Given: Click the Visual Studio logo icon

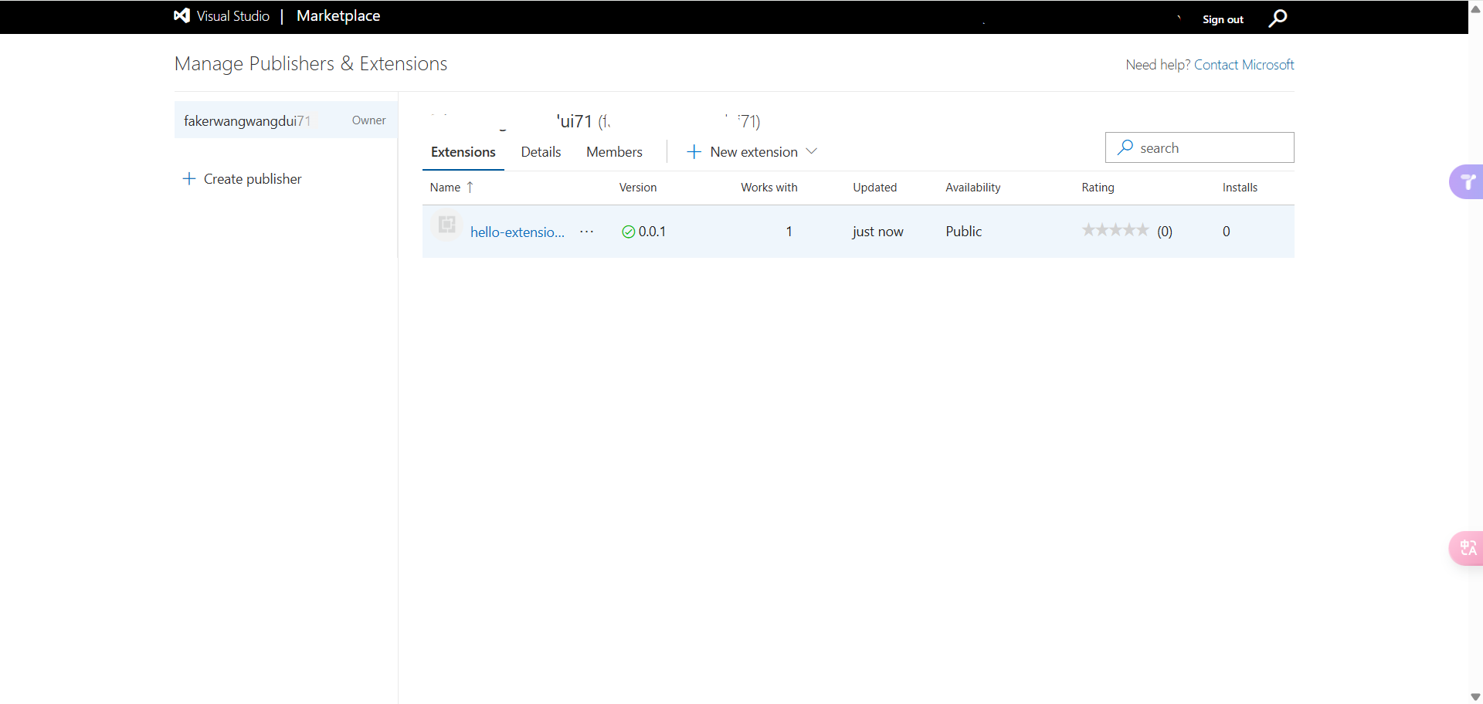Looking at the screenshot, I should pyautogui.click(x=182, y=15).
